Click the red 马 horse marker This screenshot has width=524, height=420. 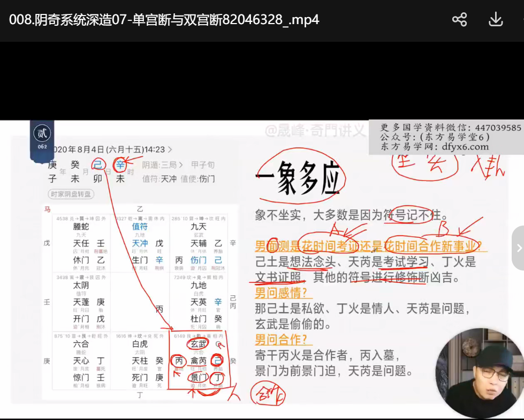pyautogui.click(x=47, y=209)
